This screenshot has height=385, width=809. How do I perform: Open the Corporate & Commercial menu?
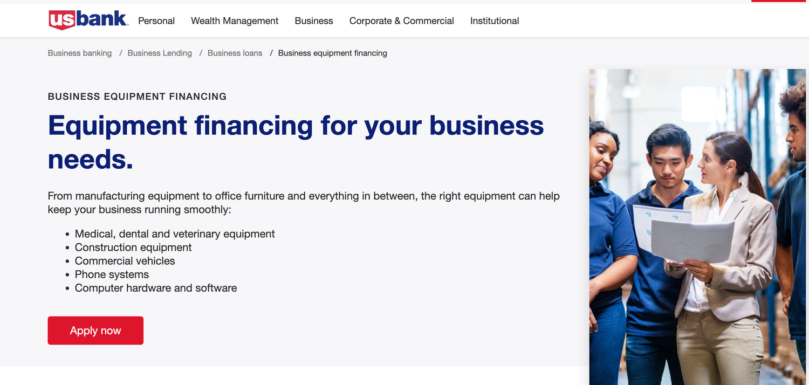[x=402, y=21]
